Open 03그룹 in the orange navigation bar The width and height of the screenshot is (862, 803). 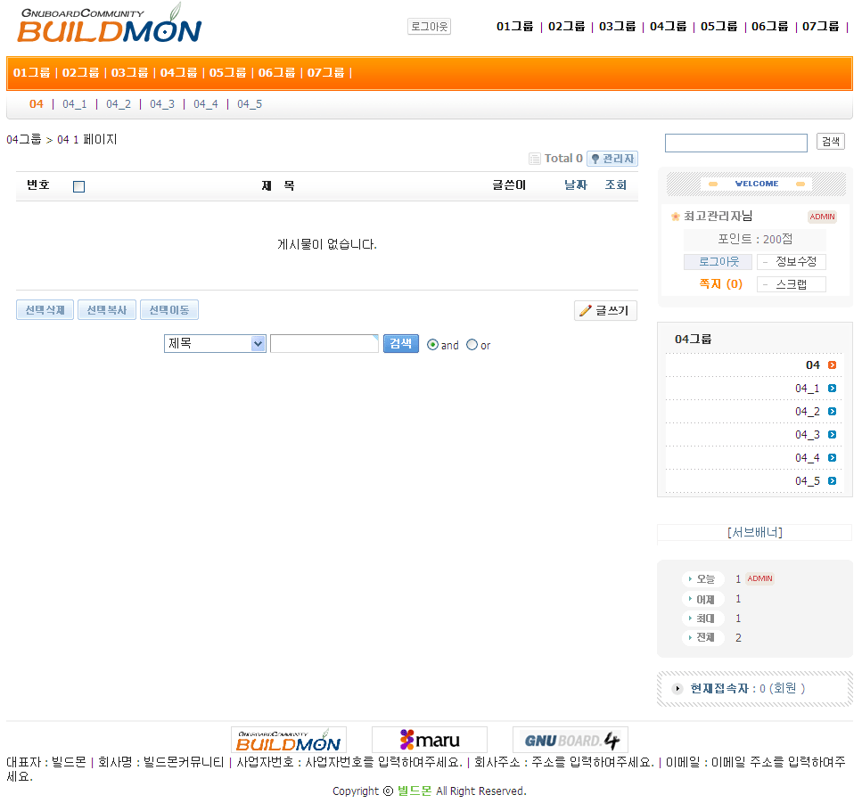(x=129, y=73)
